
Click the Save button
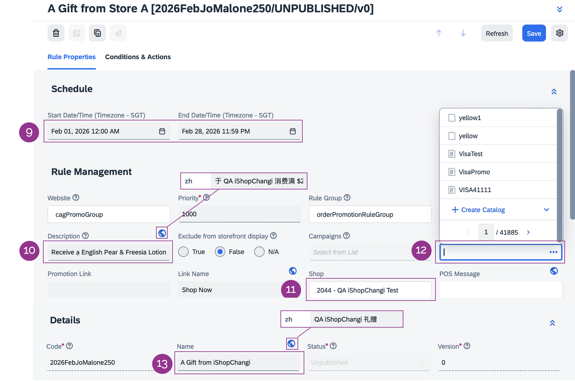(x=534, y=33)
